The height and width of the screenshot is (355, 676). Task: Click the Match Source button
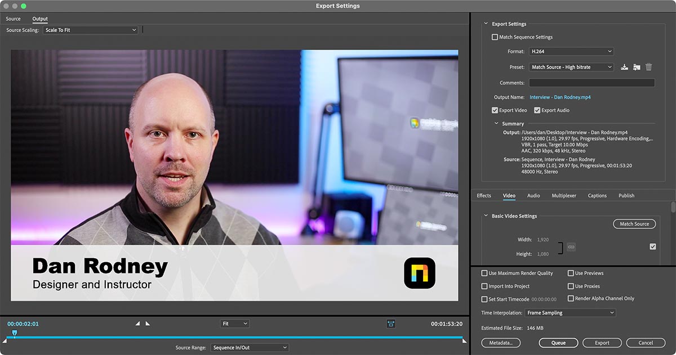[634, 223]
